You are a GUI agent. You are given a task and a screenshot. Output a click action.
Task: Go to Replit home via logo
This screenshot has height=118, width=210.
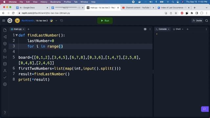point(10,21)
